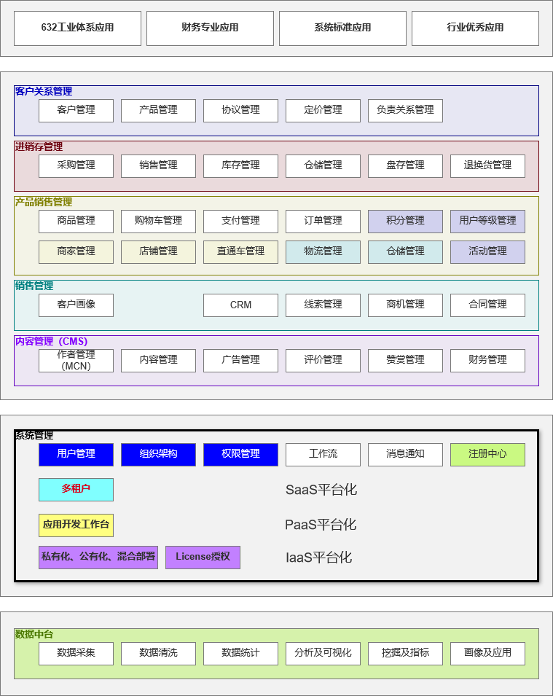553x696 pixels.
Task: Click the 赞赏管理 box
Action: pos(405,361)
